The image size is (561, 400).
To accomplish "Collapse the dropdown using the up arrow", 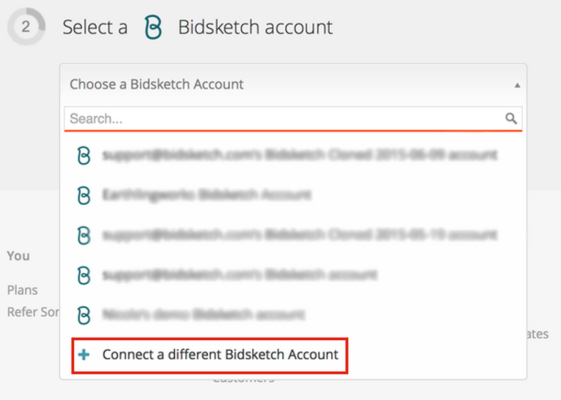I will (517, 85).
